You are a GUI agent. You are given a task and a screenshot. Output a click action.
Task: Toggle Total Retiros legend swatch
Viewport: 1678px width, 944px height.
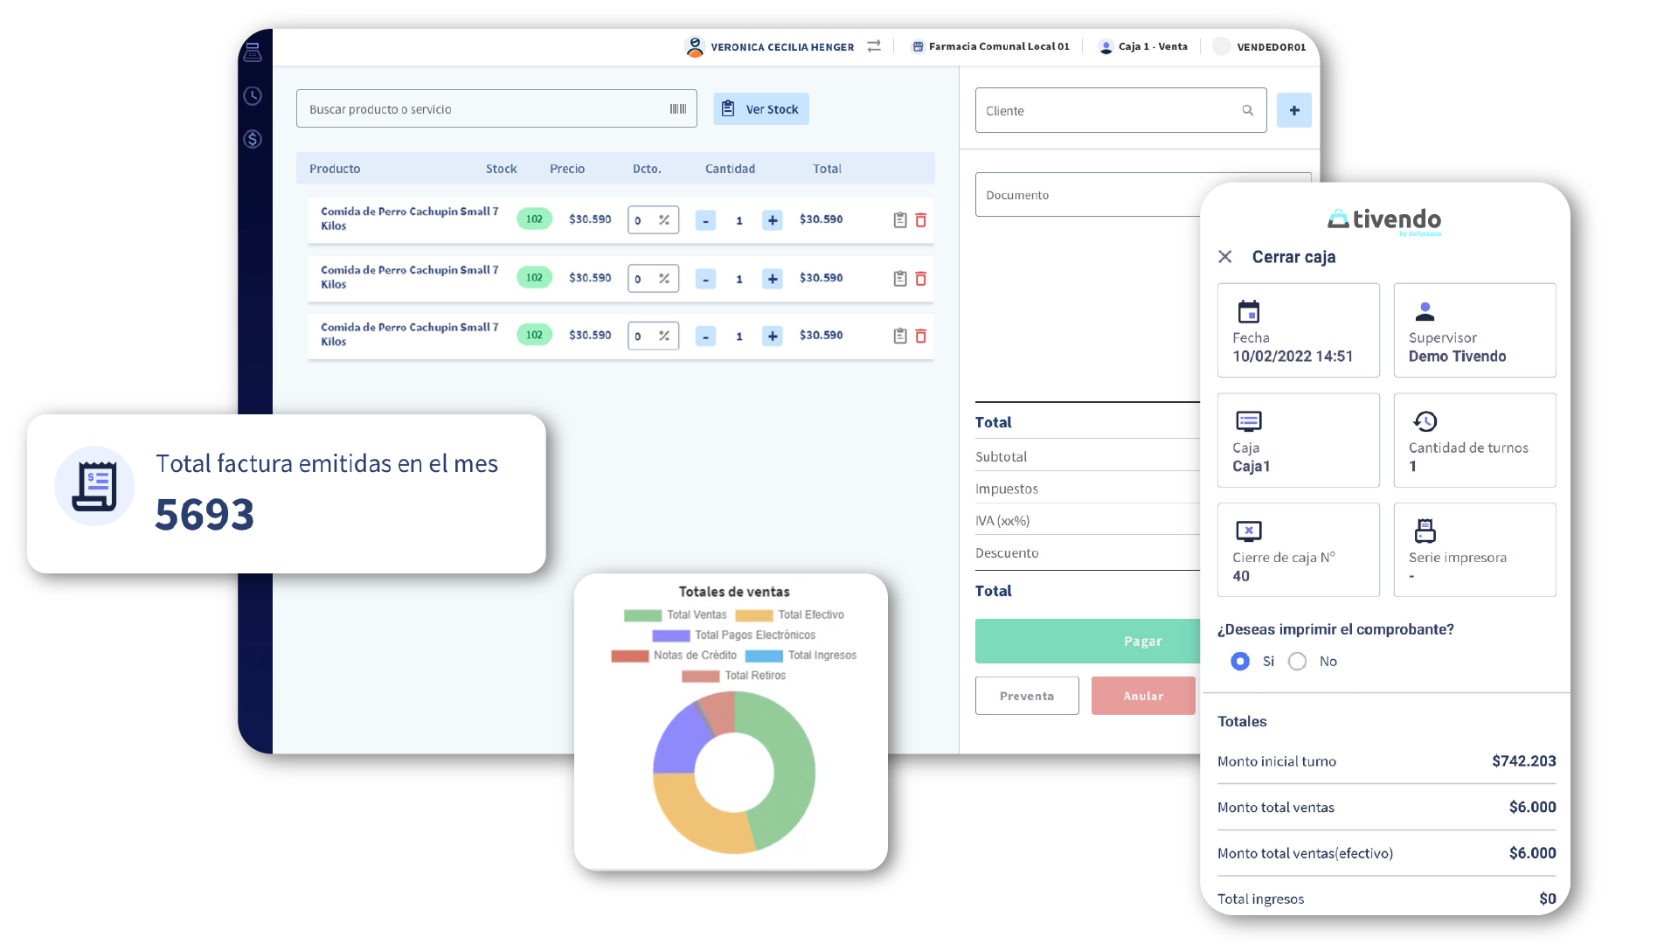700,676
